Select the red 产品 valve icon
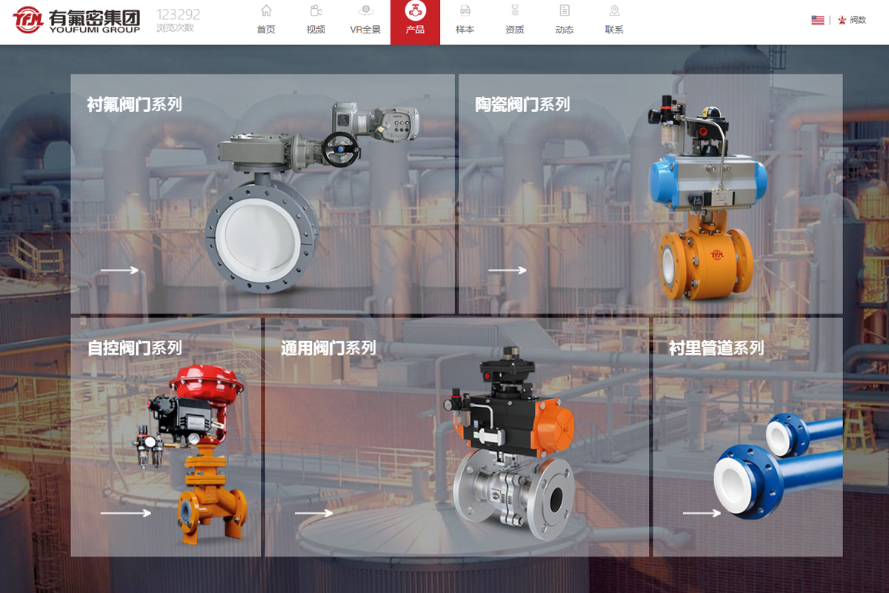Image resolution: width=889 pixels, height=593 pixels. 415,11
